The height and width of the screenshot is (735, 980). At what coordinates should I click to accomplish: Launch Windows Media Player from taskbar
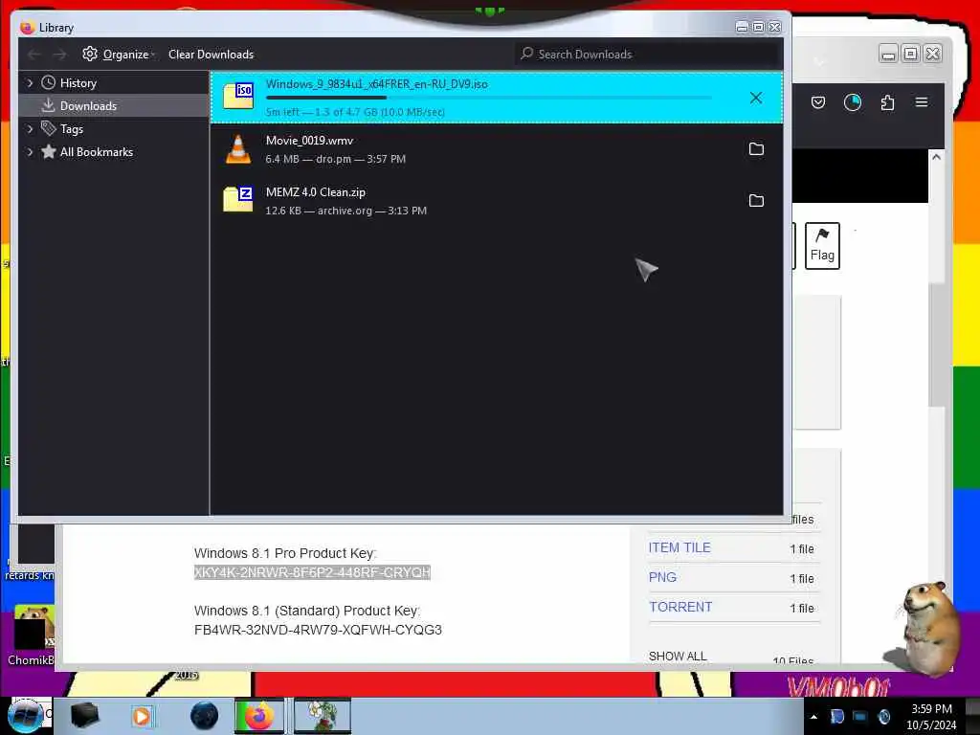142,716
